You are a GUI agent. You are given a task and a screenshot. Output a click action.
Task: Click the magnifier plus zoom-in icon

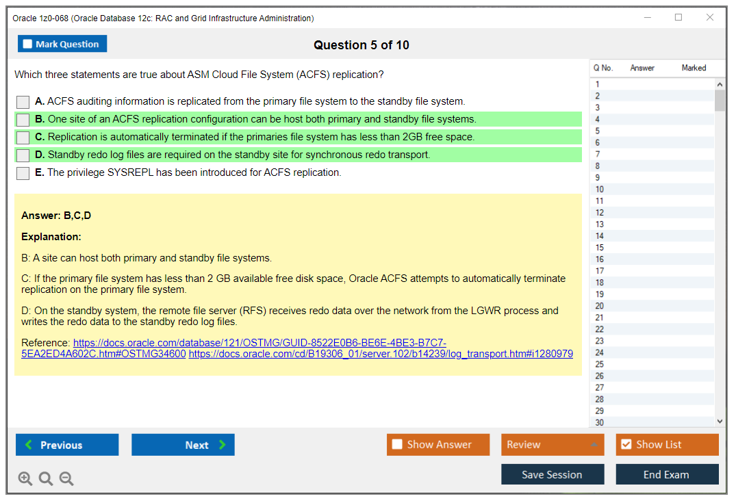pyautogui.click(x=25, y=478)
